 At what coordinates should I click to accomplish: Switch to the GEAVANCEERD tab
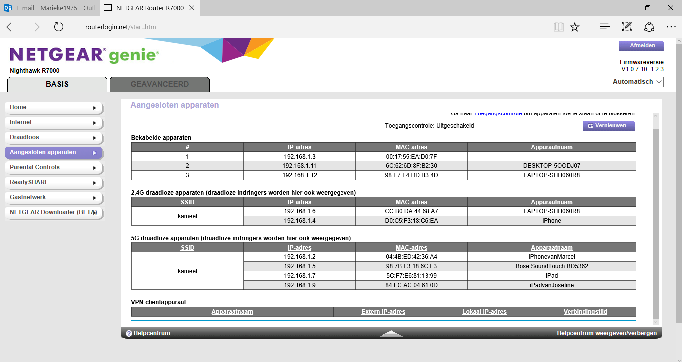point(160,84)
